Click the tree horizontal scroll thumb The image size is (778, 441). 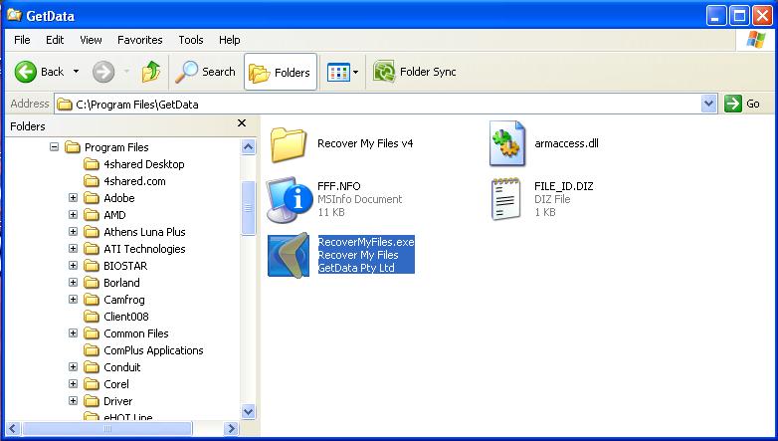click(x=107, y=429)
